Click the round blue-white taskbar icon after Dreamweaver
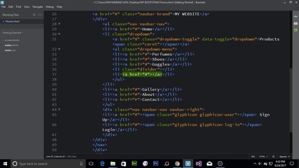 point(145,164)
